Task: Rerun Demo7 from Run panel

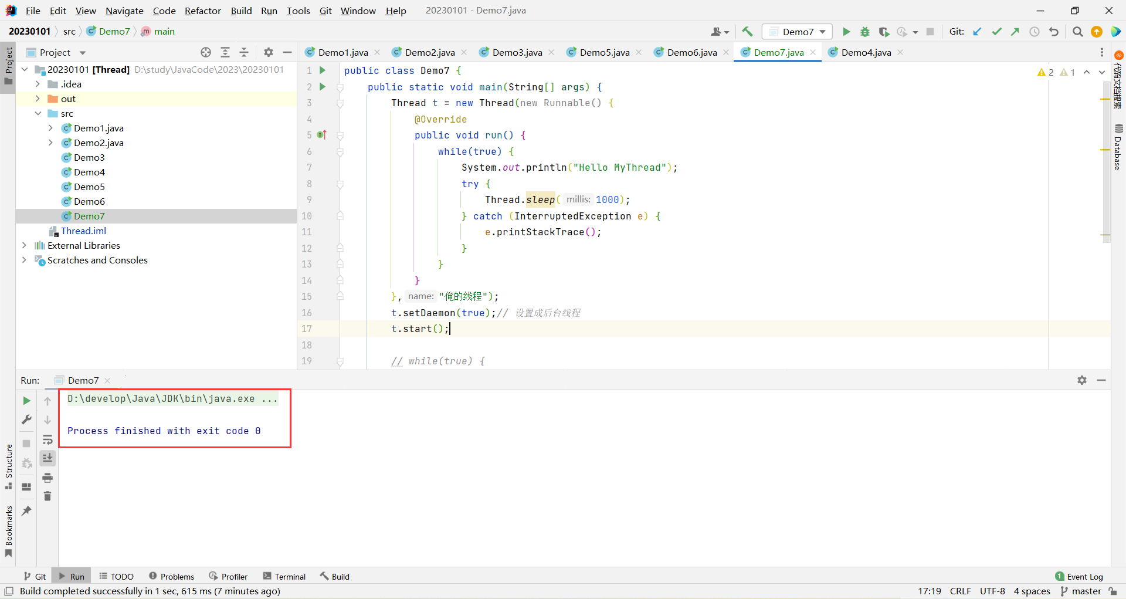Action: pos(26,401)
